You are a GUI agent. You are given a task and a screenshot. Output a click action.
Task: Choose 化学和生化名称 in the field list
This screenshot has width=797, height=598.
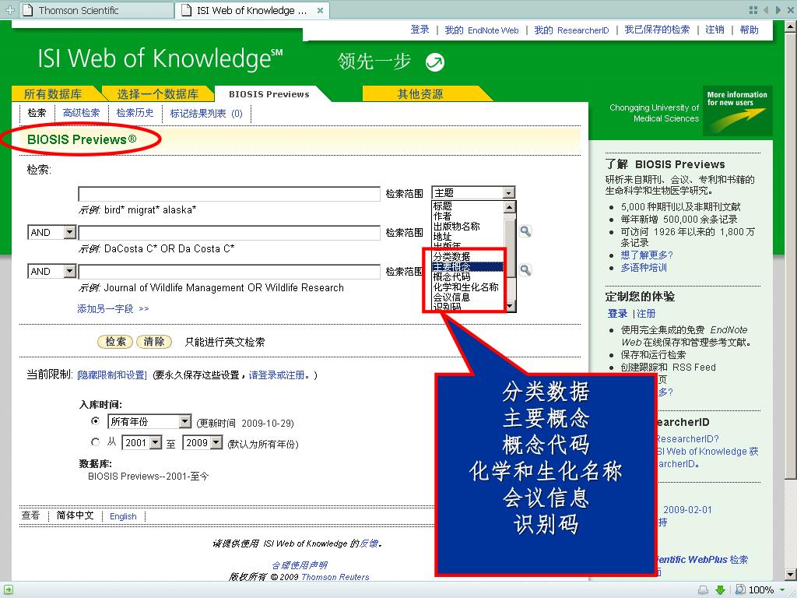(465, 287)
